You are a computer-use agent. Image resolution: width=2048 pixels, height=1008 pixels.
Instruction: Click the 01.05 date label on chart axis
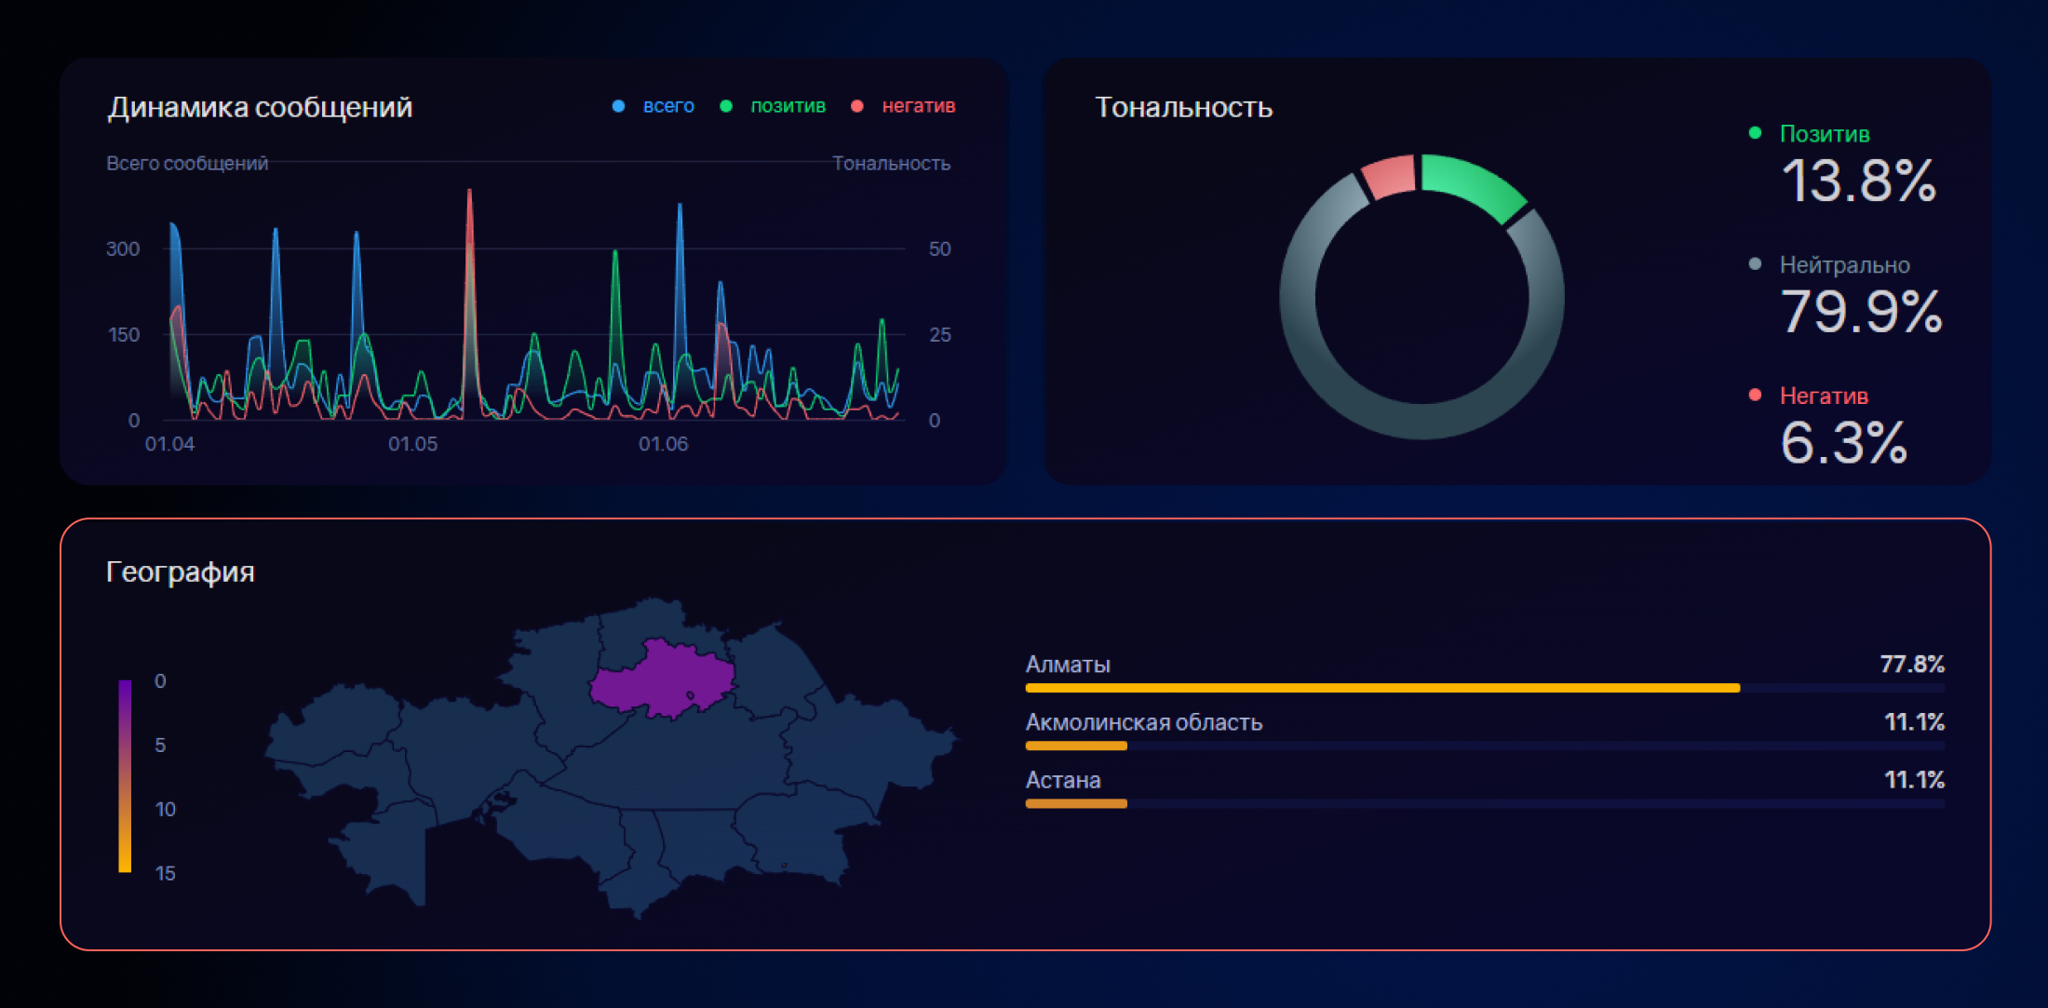click(412, 444)
